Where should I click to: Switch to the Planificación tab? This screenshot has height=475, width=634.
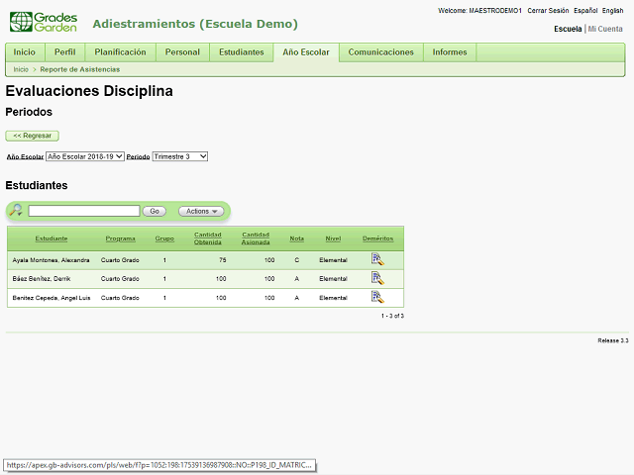pos(120,52)
